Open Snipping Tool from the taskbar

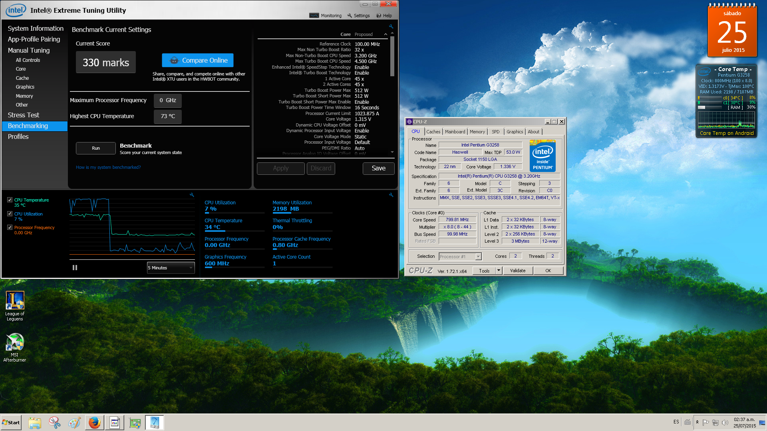55,423
